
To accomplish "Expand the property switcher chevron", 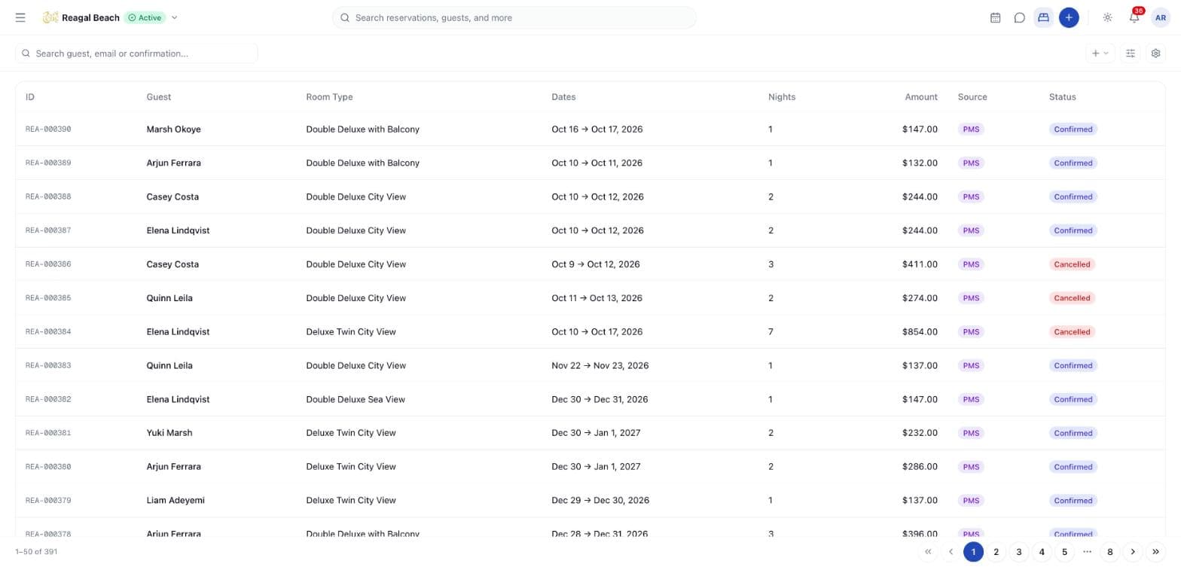I will (174, 17).
